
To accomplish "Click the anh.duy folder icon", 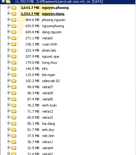I will 14,130.
